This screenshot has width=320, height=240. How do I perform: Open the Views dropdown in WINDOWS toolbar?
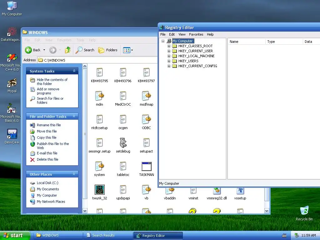(x=128, y=50)
